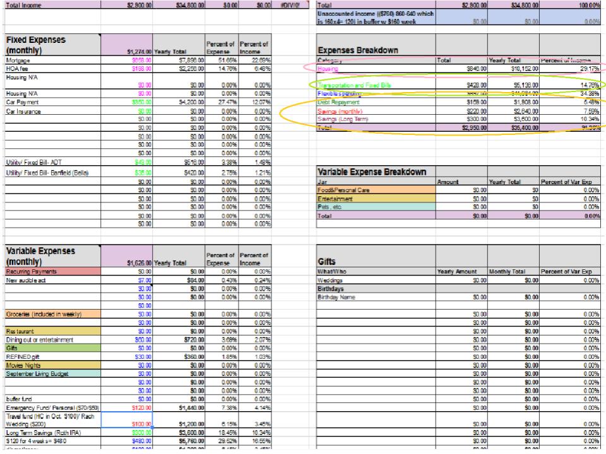Viewport: 606px width, 454px height.
Task: Select the Mortgage percent of expense 51.65%
Action: click(x=222, y=61)
